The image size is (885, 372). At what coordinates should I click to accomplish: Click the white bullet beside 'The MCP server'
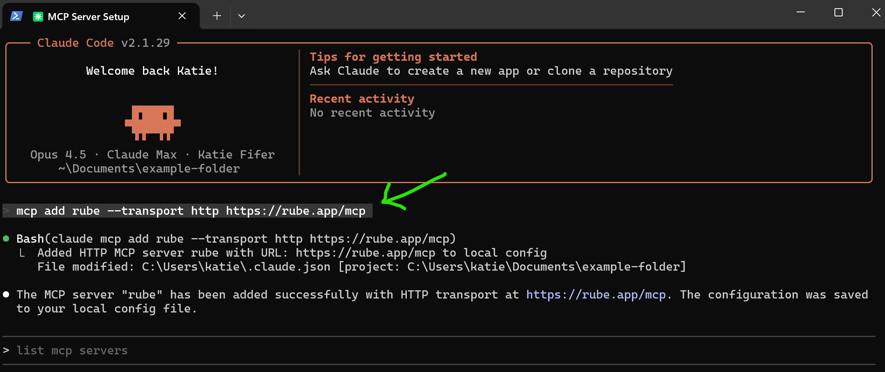point(6,294)
